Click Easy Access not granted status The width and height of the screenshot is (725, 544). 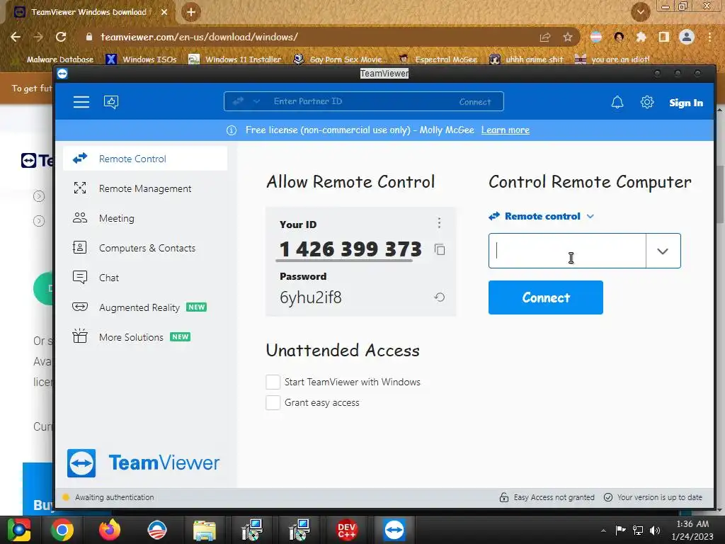point(547,497)
